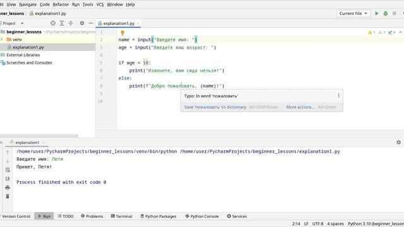Hide the Project tool window
404x227 pixels.
tap(91, 23)
